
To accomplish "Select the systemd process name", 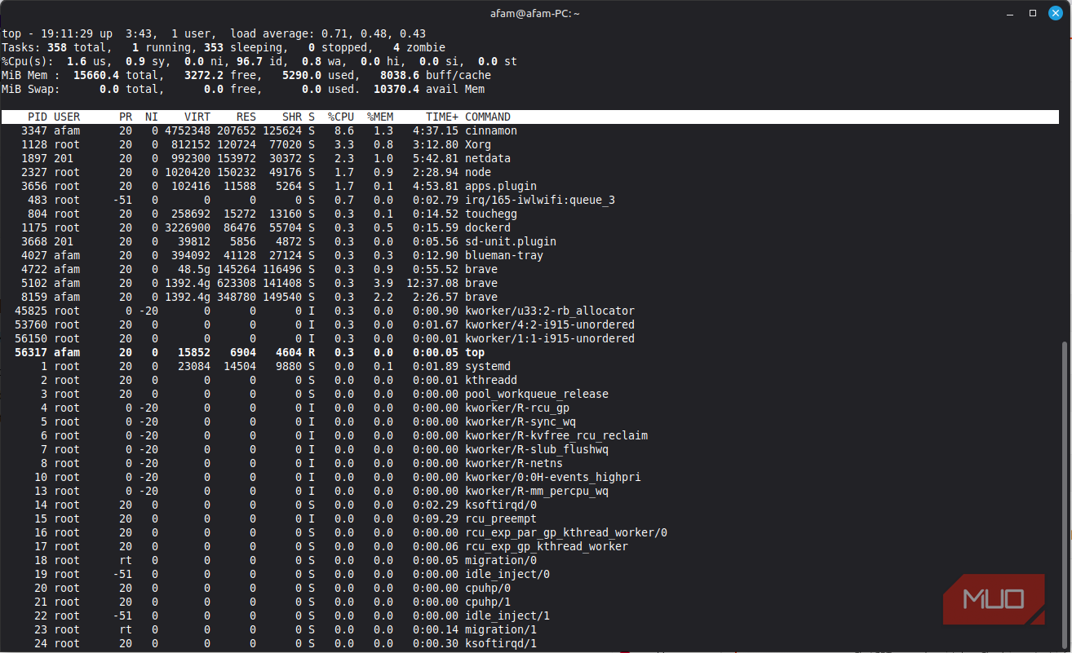I will point(488,366).
